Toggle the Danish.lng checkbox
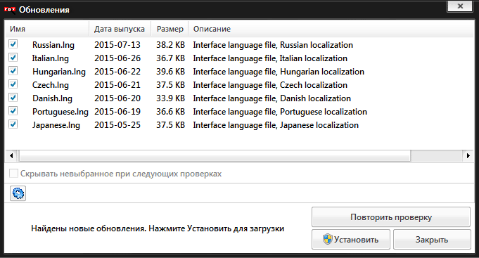 tap(13, 98)
